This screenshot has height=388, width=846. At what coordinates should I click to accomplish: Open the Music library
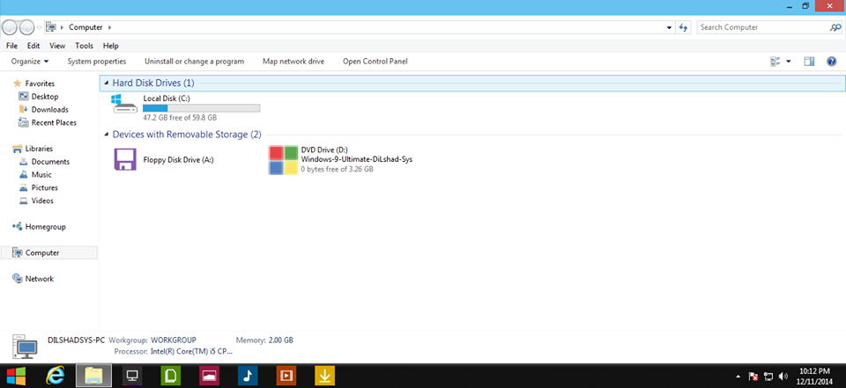pyautogui.click(x=41, y=174)
